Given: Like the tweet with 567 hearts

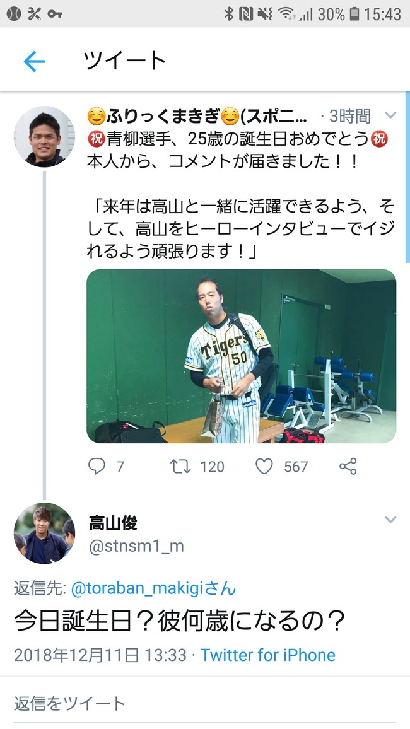Looking at the screenshot, I should pos(264,466).
